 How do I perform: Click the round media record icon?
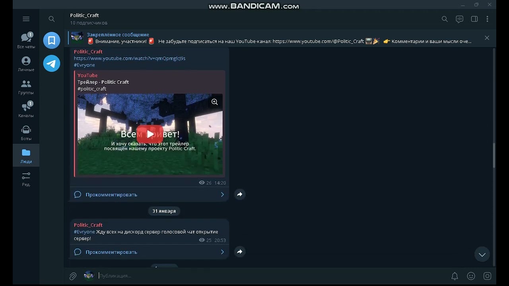click(487, 276)
